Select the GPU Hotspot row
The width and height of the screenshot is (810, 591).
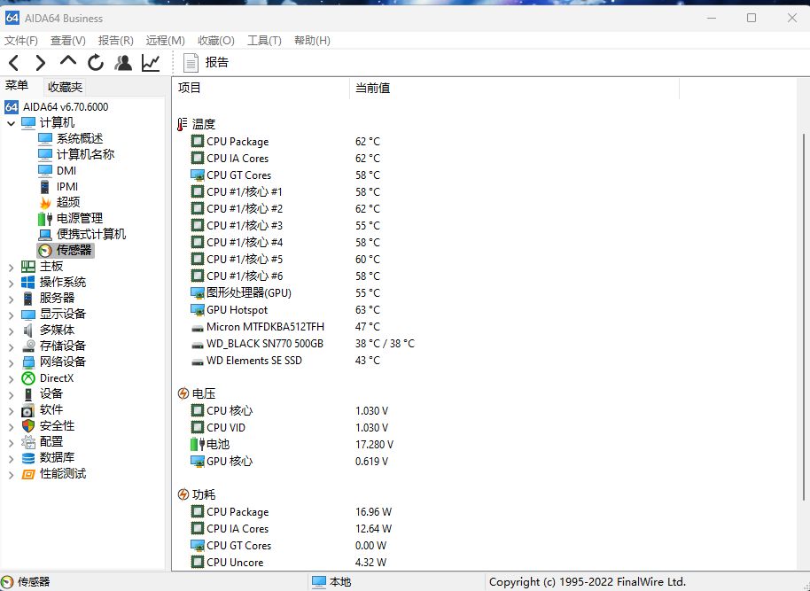click(x=287, y=310)
